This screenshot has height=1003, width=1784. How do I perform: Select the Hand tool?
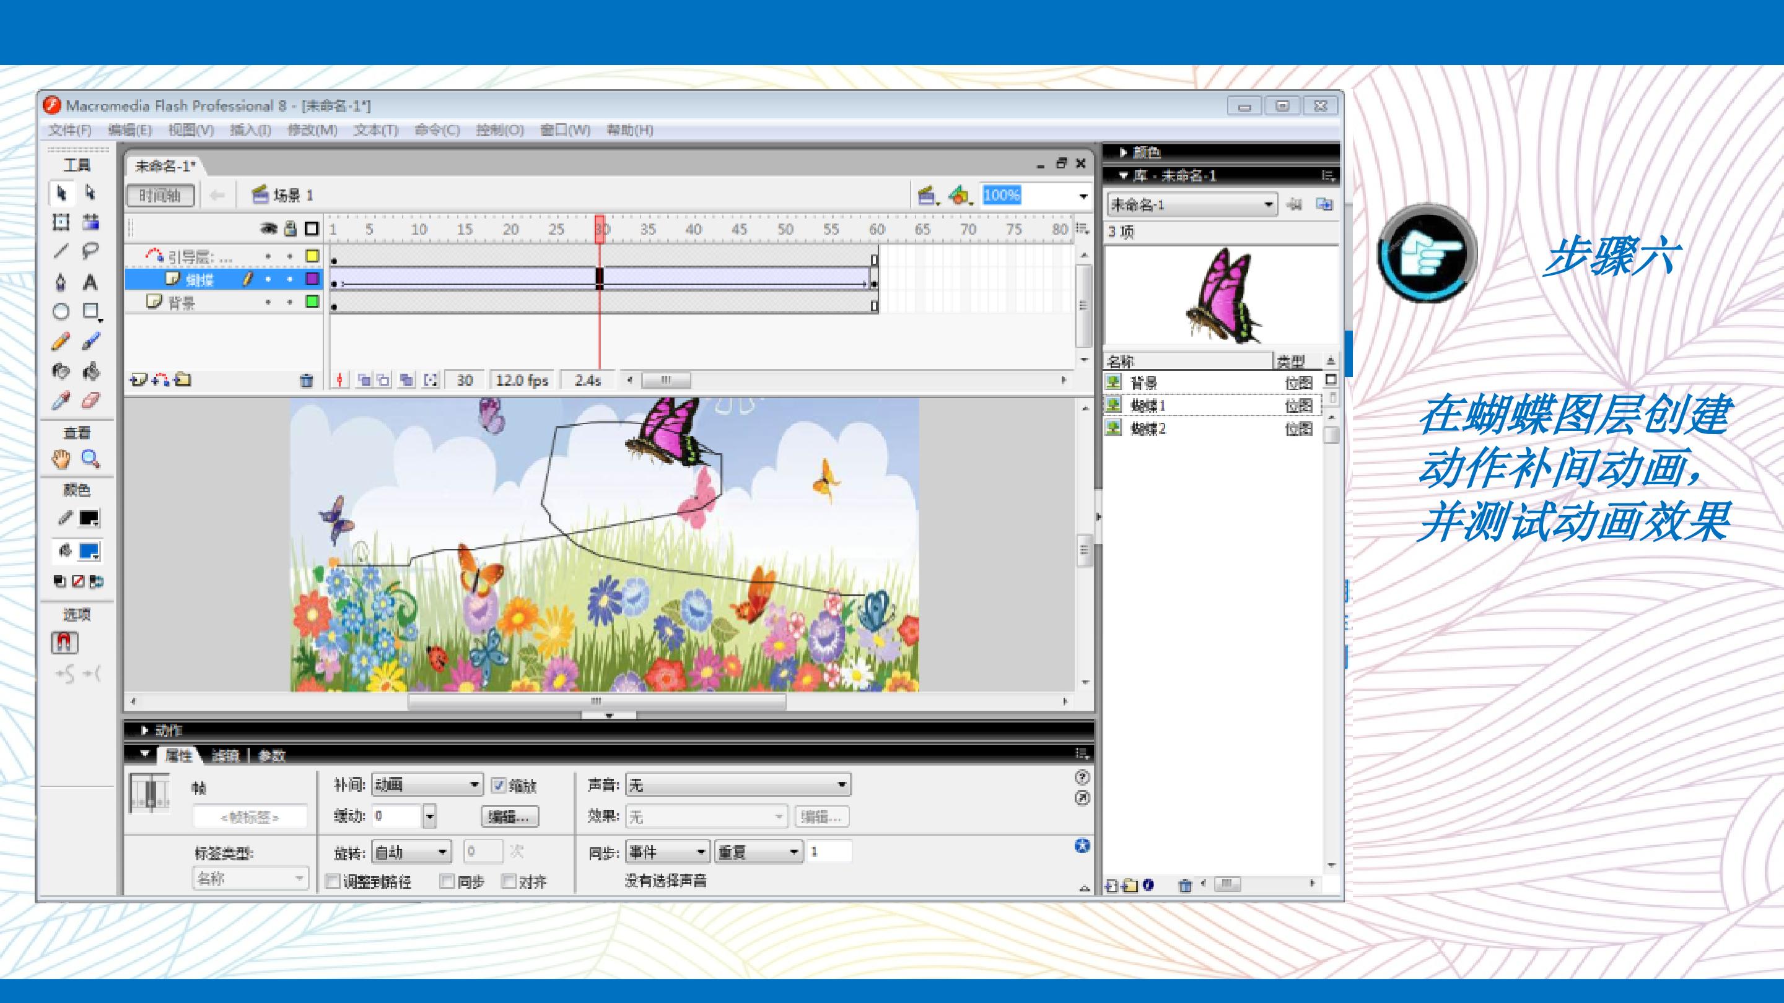(x=61, y=459)
